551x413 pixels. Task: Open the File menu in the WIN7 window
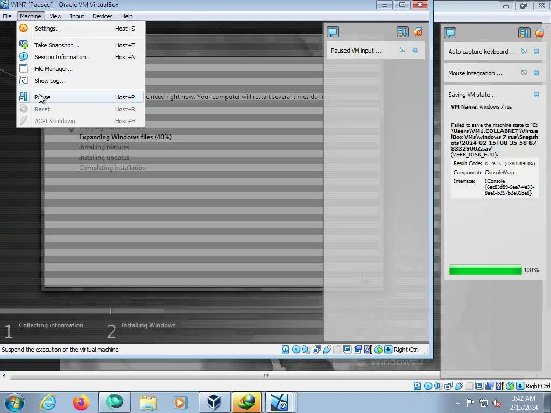click(x=7, y=16)
